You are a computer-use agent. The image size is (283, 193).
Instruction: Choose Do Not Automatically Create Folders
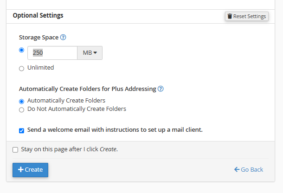point(21,110)
